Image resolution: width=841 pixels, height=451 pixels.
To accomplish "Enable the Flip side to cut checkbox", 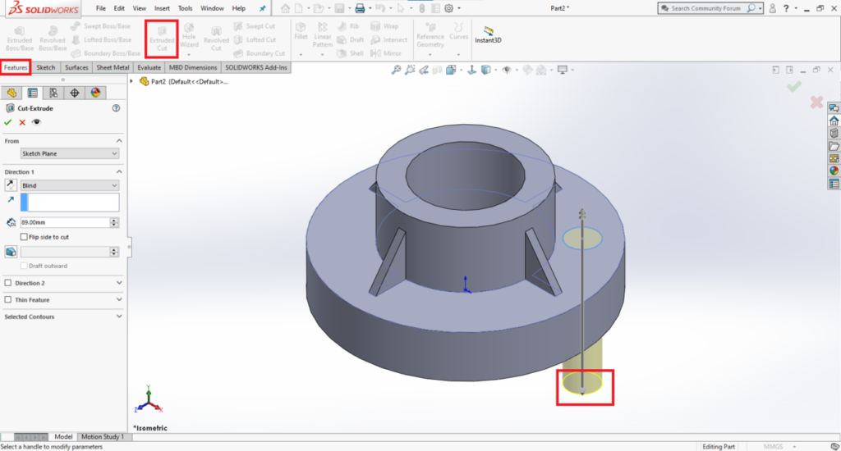I will (x=24, y=237).
